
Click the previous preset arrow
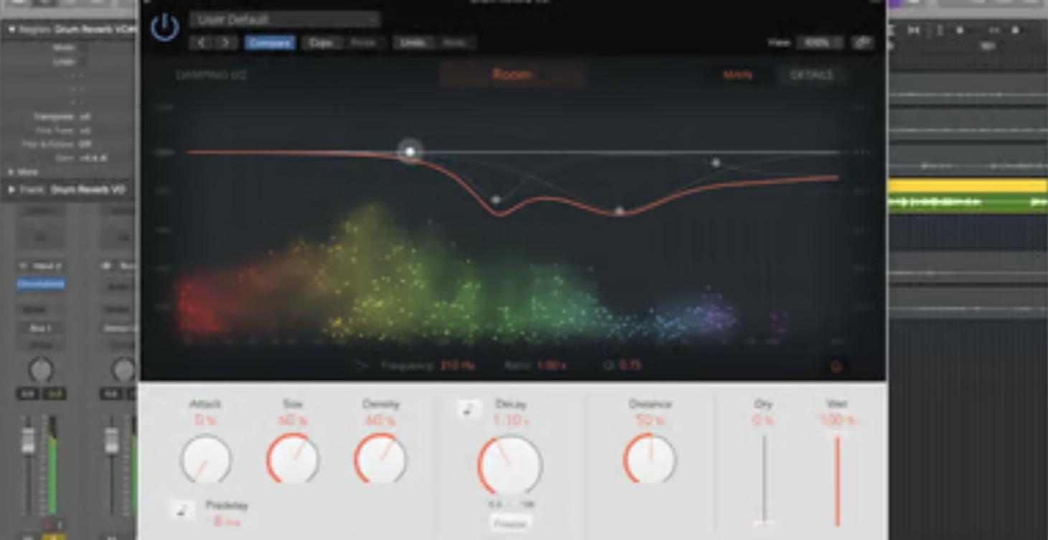[202, 42]
